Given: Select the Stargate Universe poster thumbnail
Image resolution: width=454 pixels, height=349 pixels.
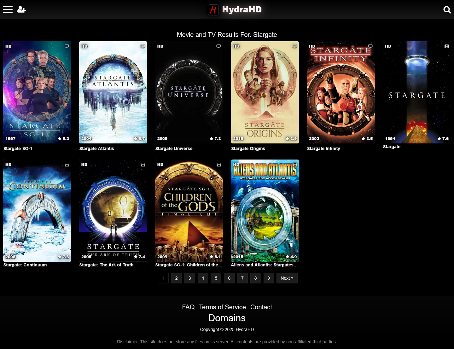Looking at the screenshot, I should (x=189, y=92).
